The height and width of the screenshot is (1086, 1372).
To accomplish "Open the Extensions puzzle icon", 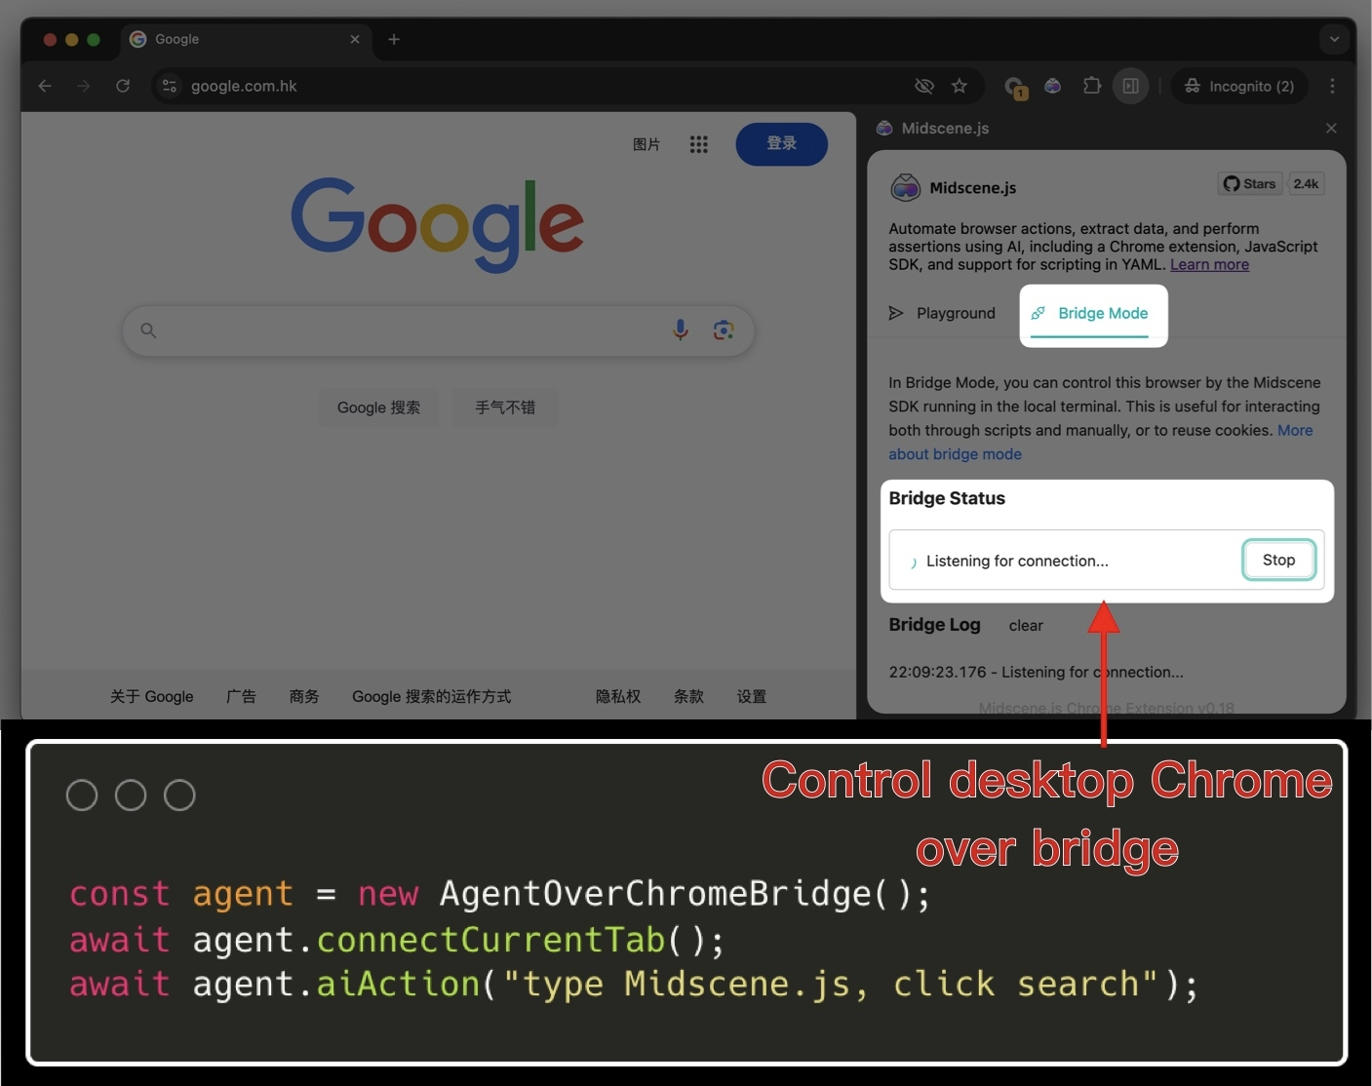I will (x=1092, y=86).
